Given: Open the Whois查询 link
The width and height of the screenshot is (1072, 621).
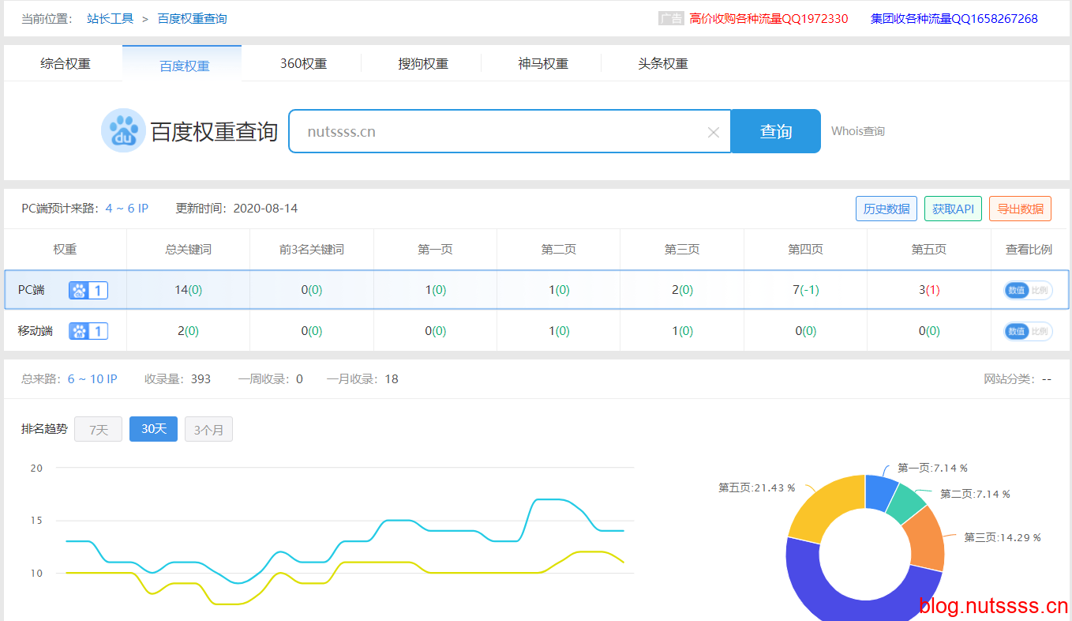Looking at the screenshot, I should (x=858, y=131).
